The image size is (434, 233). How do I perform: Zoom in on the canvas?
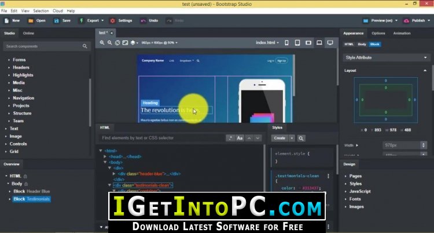pos(102,43)
